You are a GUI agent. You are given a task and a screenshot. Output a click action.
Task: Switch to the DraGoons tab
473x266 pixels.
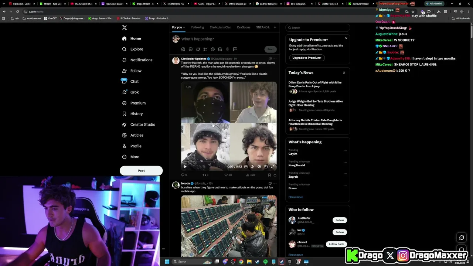244,27
